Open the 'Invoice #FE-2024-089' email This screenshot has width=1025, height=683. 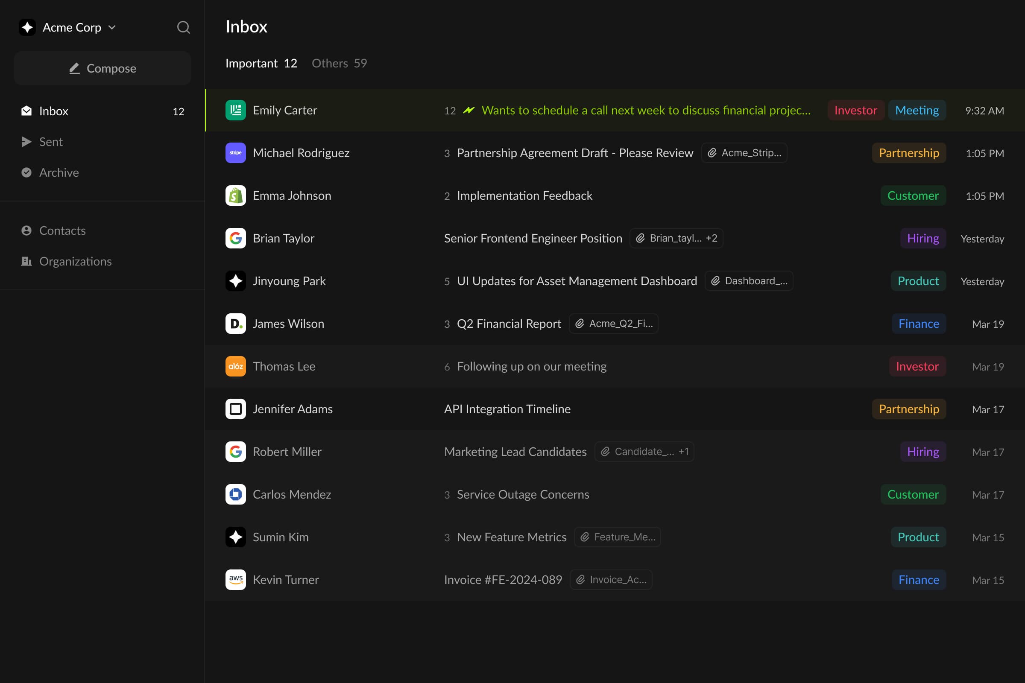(615, 580)
